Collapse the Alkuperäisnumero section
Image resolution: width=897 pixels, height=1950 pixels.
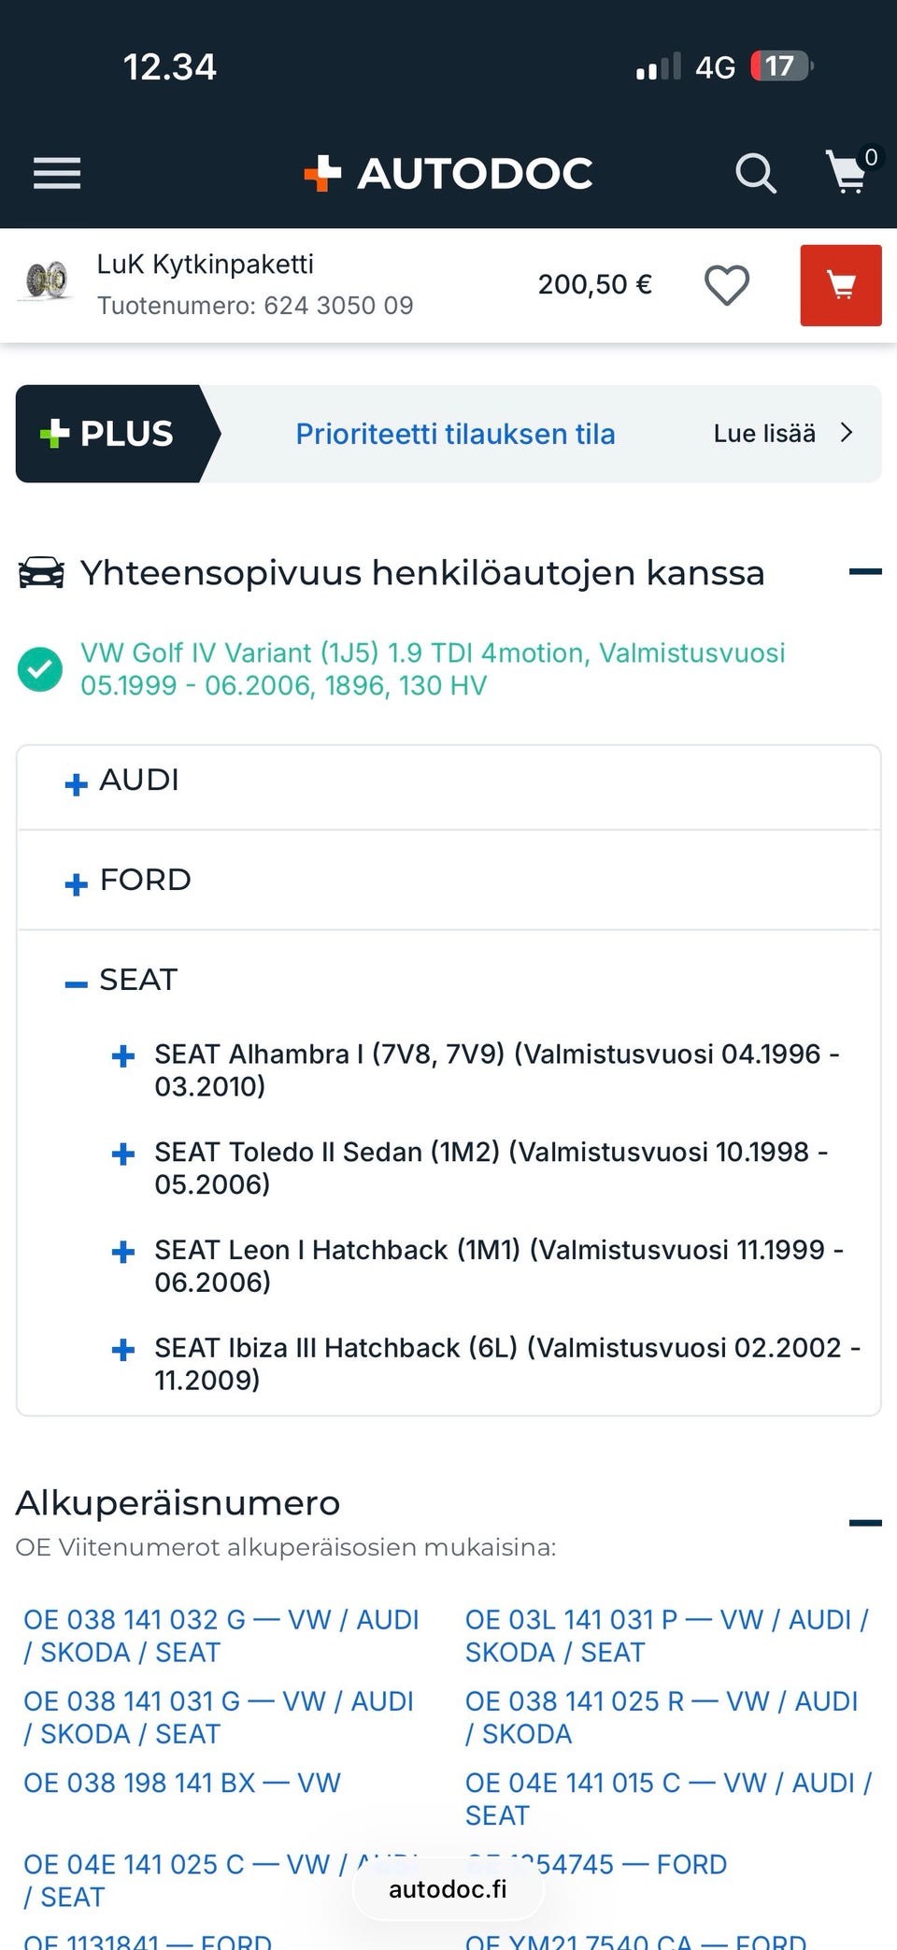[864, 1523]
